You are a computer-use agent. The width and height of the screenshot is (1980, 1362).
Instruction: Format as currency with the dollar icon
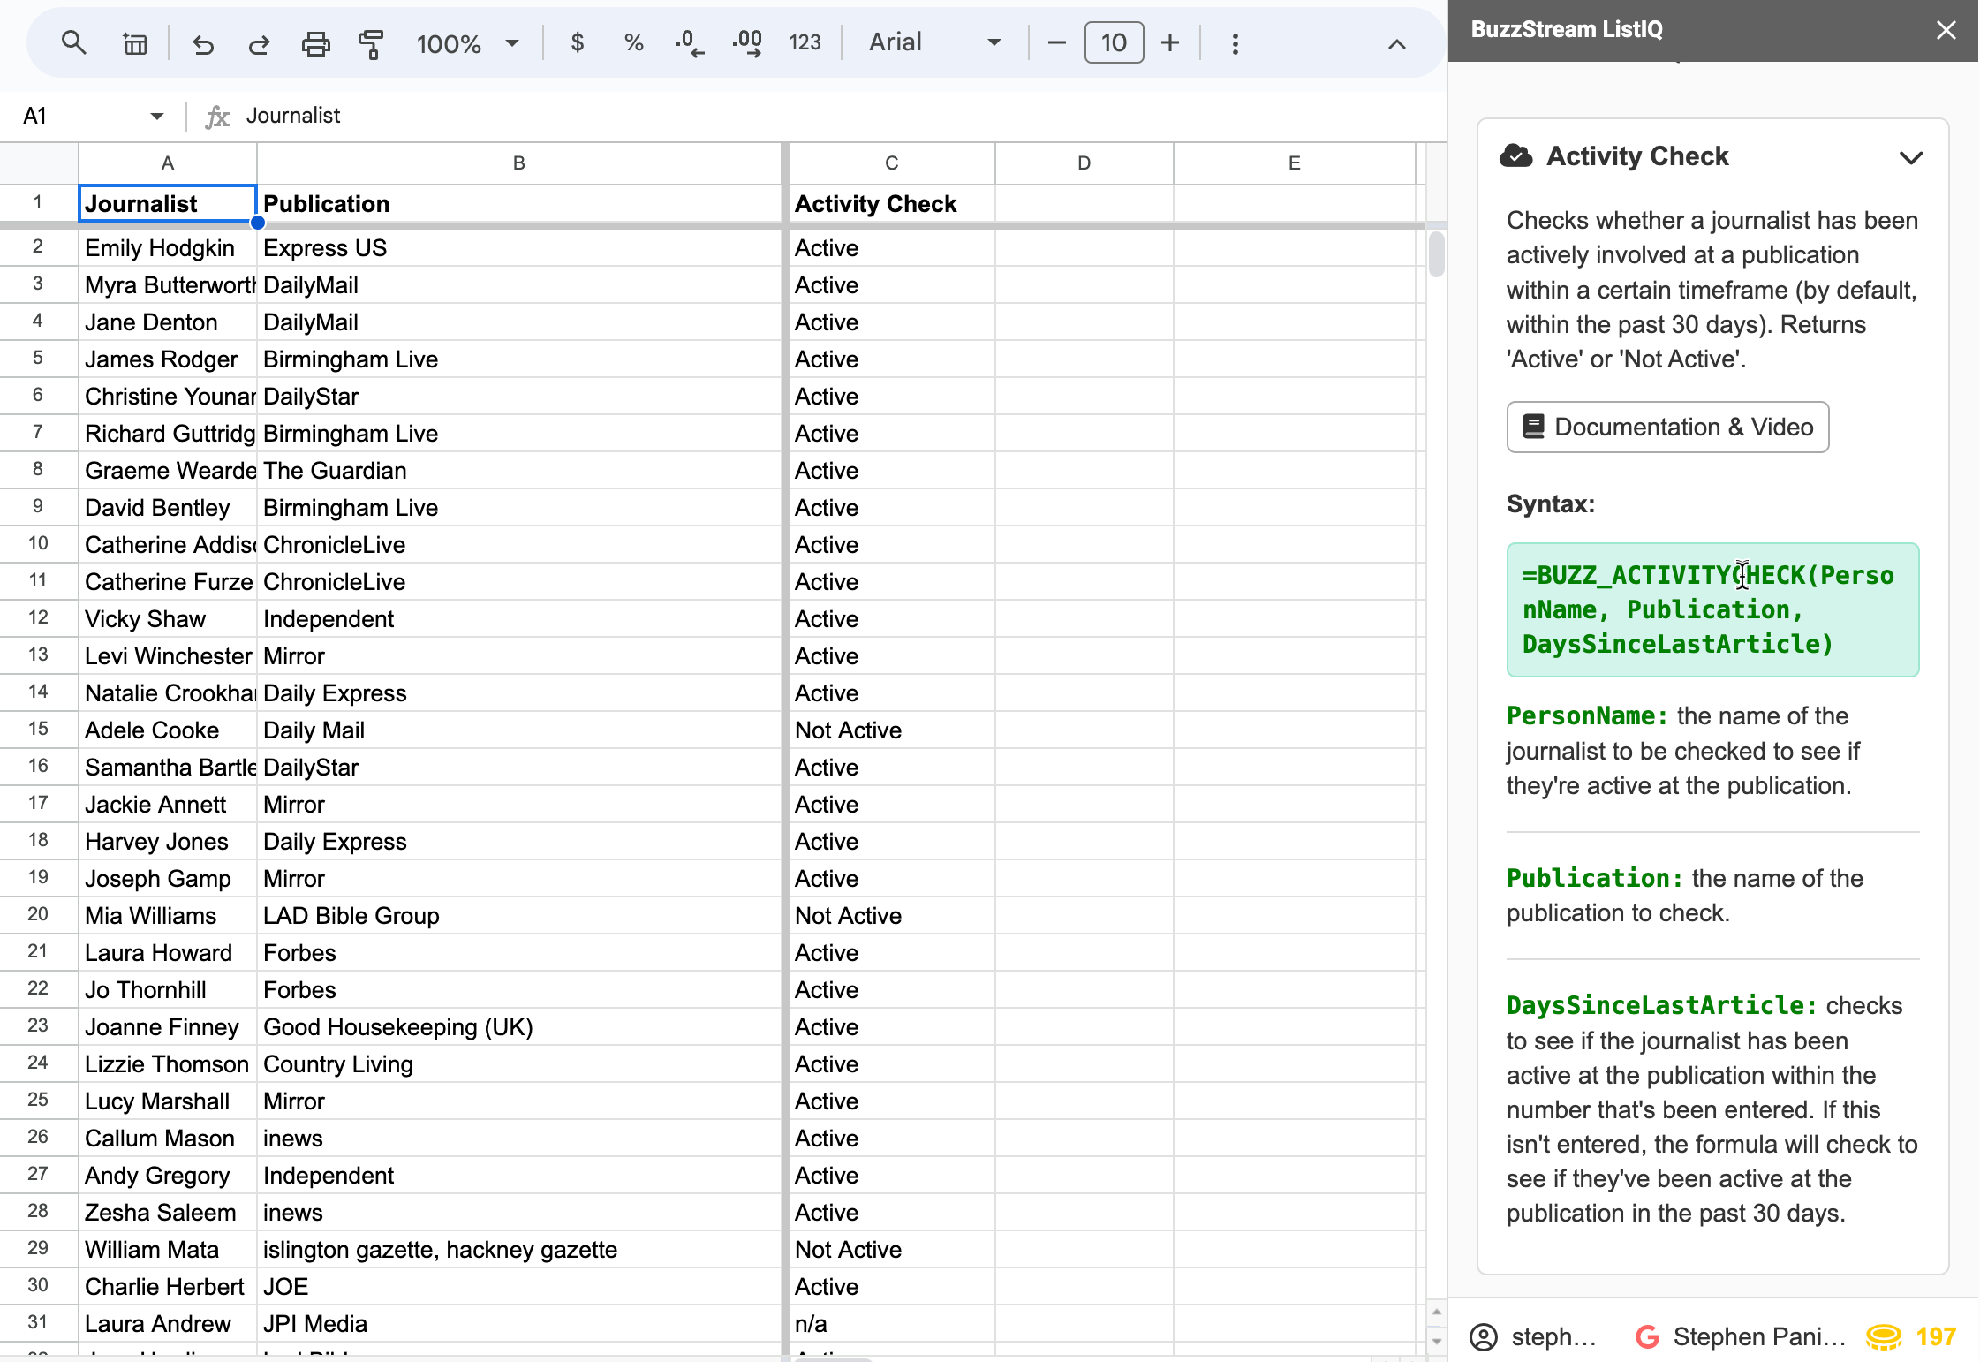coord(577,42)
